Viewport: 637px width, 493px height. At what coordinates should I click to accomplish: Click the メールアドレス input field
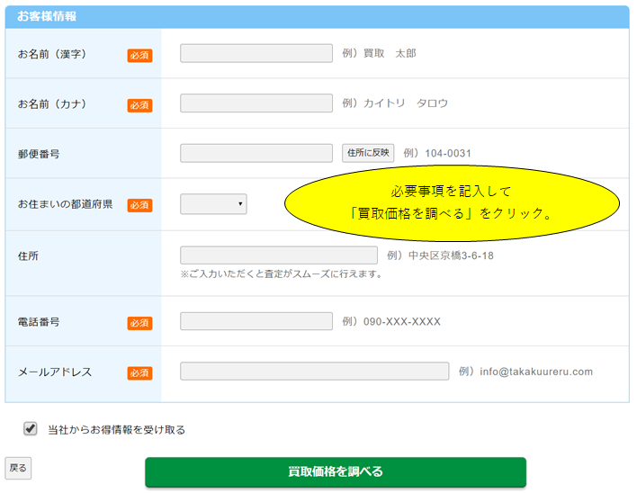[314, 372]
